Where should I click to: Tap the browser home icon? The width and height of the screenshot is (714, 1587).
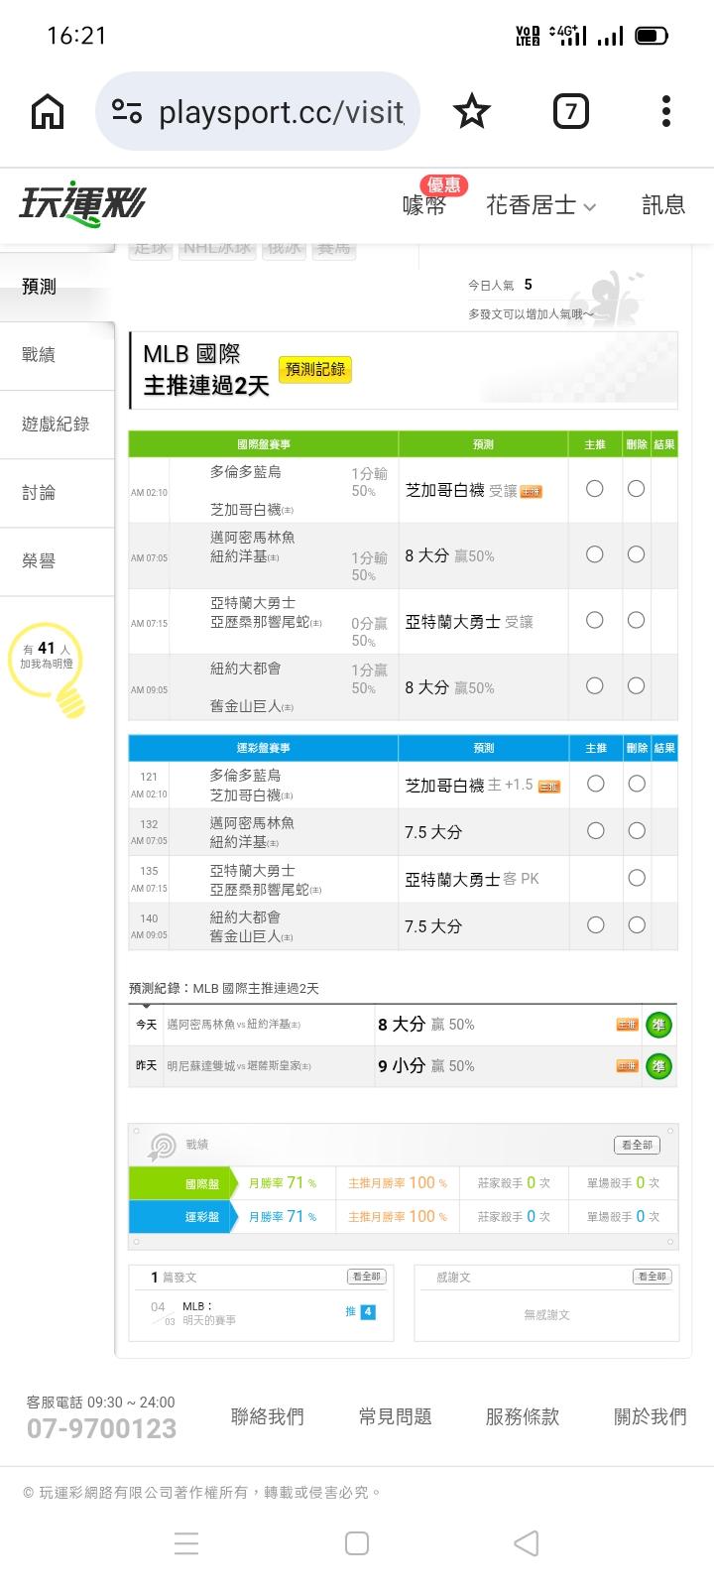coord(48,112)
